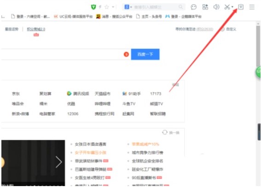Open the extensions grid icon
Viewport: 261px width, 187px height.
point(205,7)
